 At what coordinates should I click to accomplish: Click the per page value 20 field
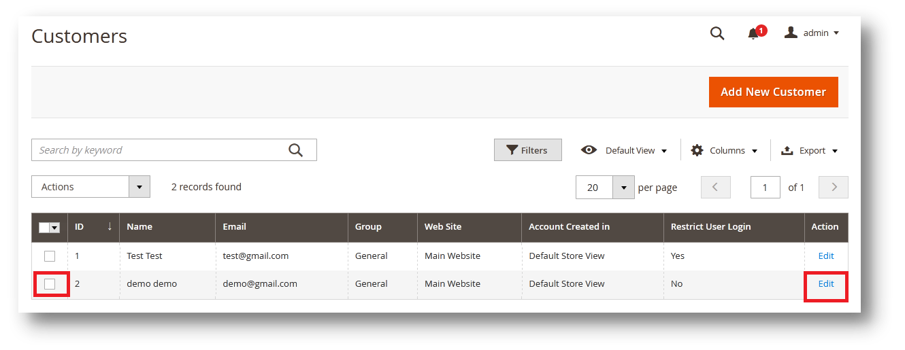coord(594,188)
